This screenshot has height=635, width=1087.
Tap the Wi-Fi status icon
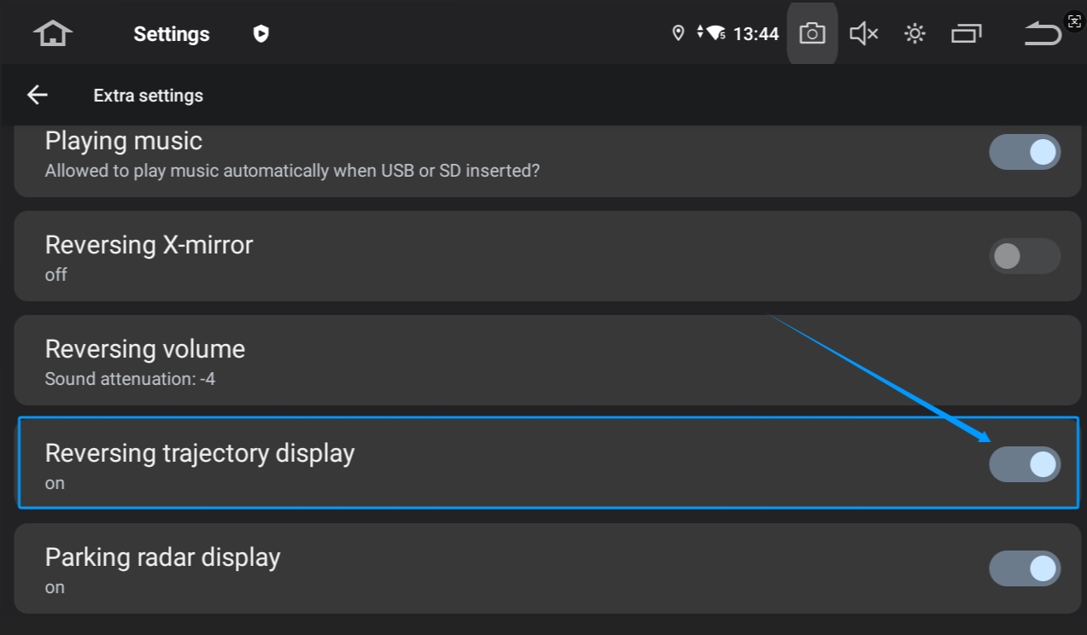[716, 33]
